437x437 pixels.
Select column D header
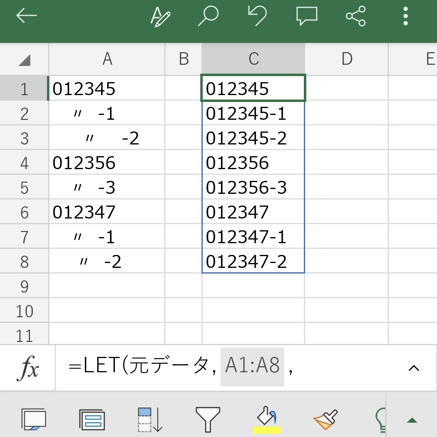point(346,59)
